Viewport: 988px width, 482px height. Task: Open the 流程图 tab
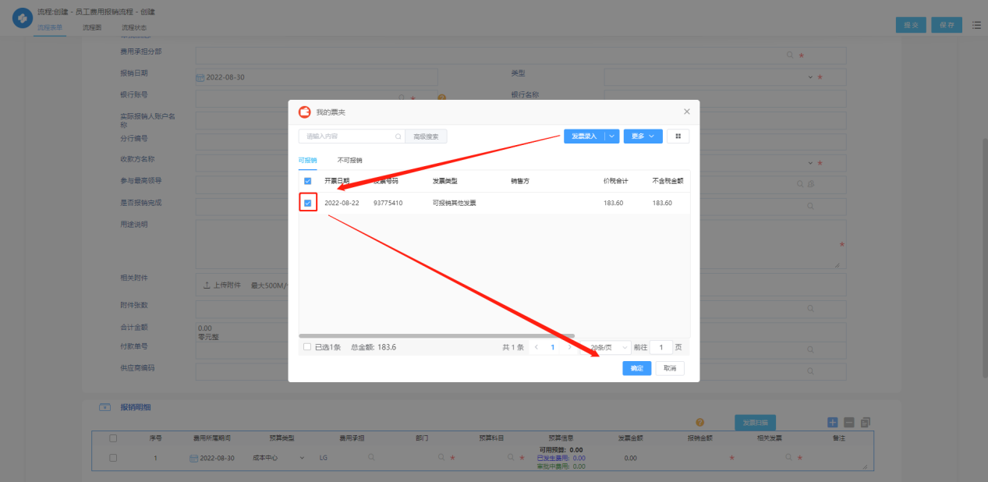[x=92, y=27]
